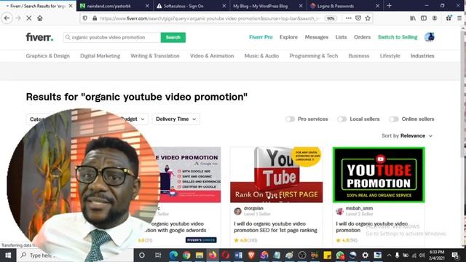Enable the Online sellers toggle
Screen dimensions: 466x262
point(394,119)
